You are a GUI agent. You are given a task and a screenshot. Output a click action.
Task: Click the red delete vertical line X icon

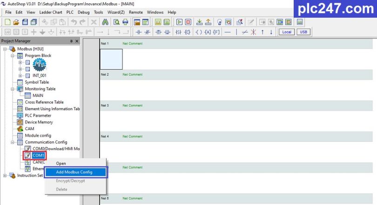[x=253, y=32]
